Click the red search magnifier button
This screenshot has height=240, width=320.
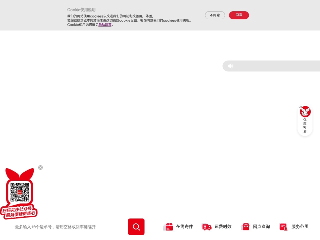(136, 227)
